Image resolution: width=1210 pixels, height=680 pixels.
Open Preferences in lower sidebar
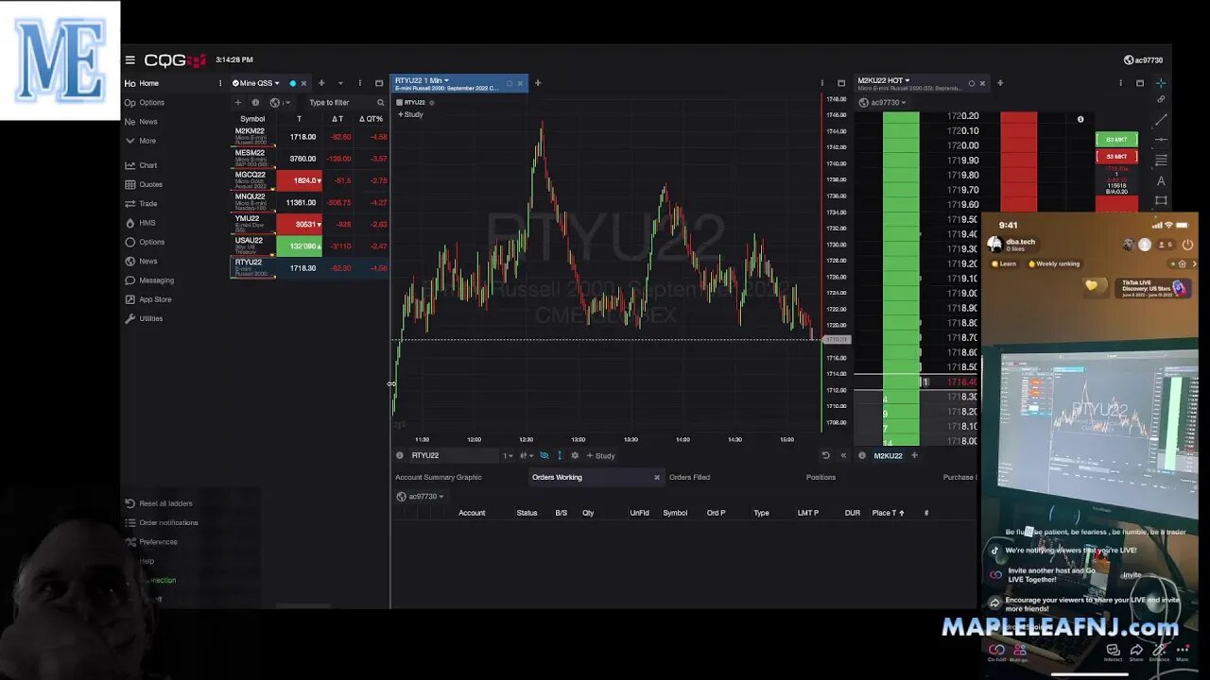[151, 542]
